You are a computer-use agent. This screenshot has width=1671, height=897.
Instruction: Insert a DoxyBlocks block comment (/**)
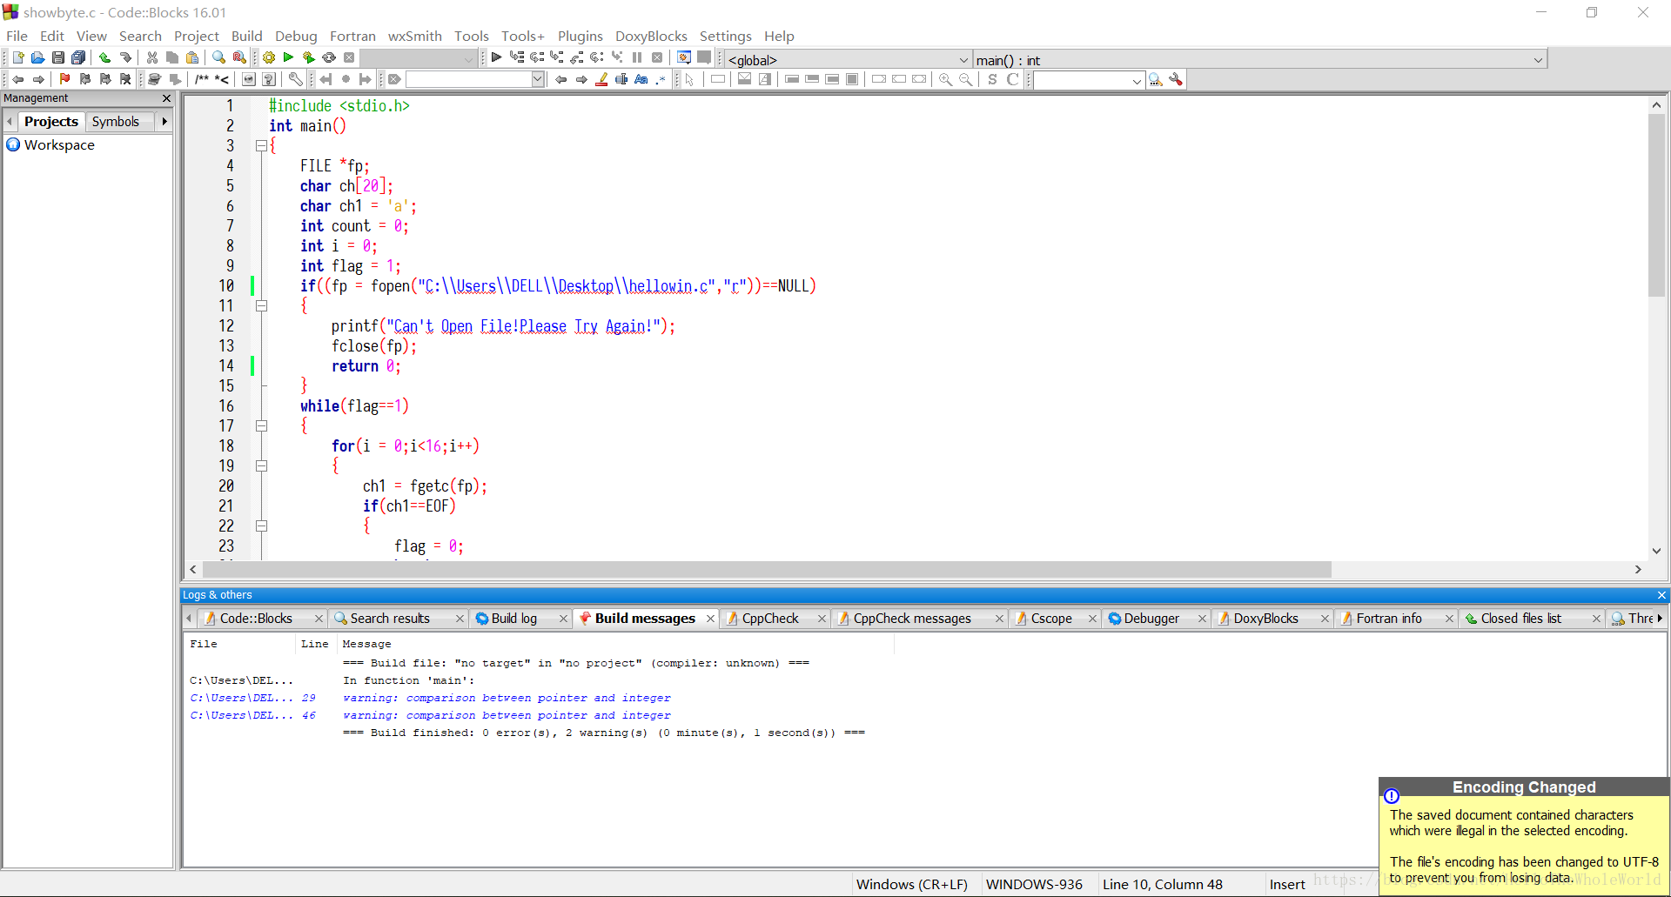[202, 79]
